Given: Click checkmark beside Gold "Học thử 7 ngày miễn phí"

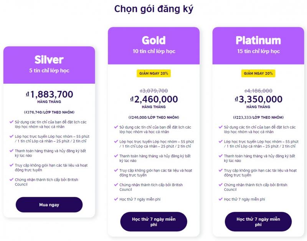Looking at the screenshot, I should [x=116, y=199].
